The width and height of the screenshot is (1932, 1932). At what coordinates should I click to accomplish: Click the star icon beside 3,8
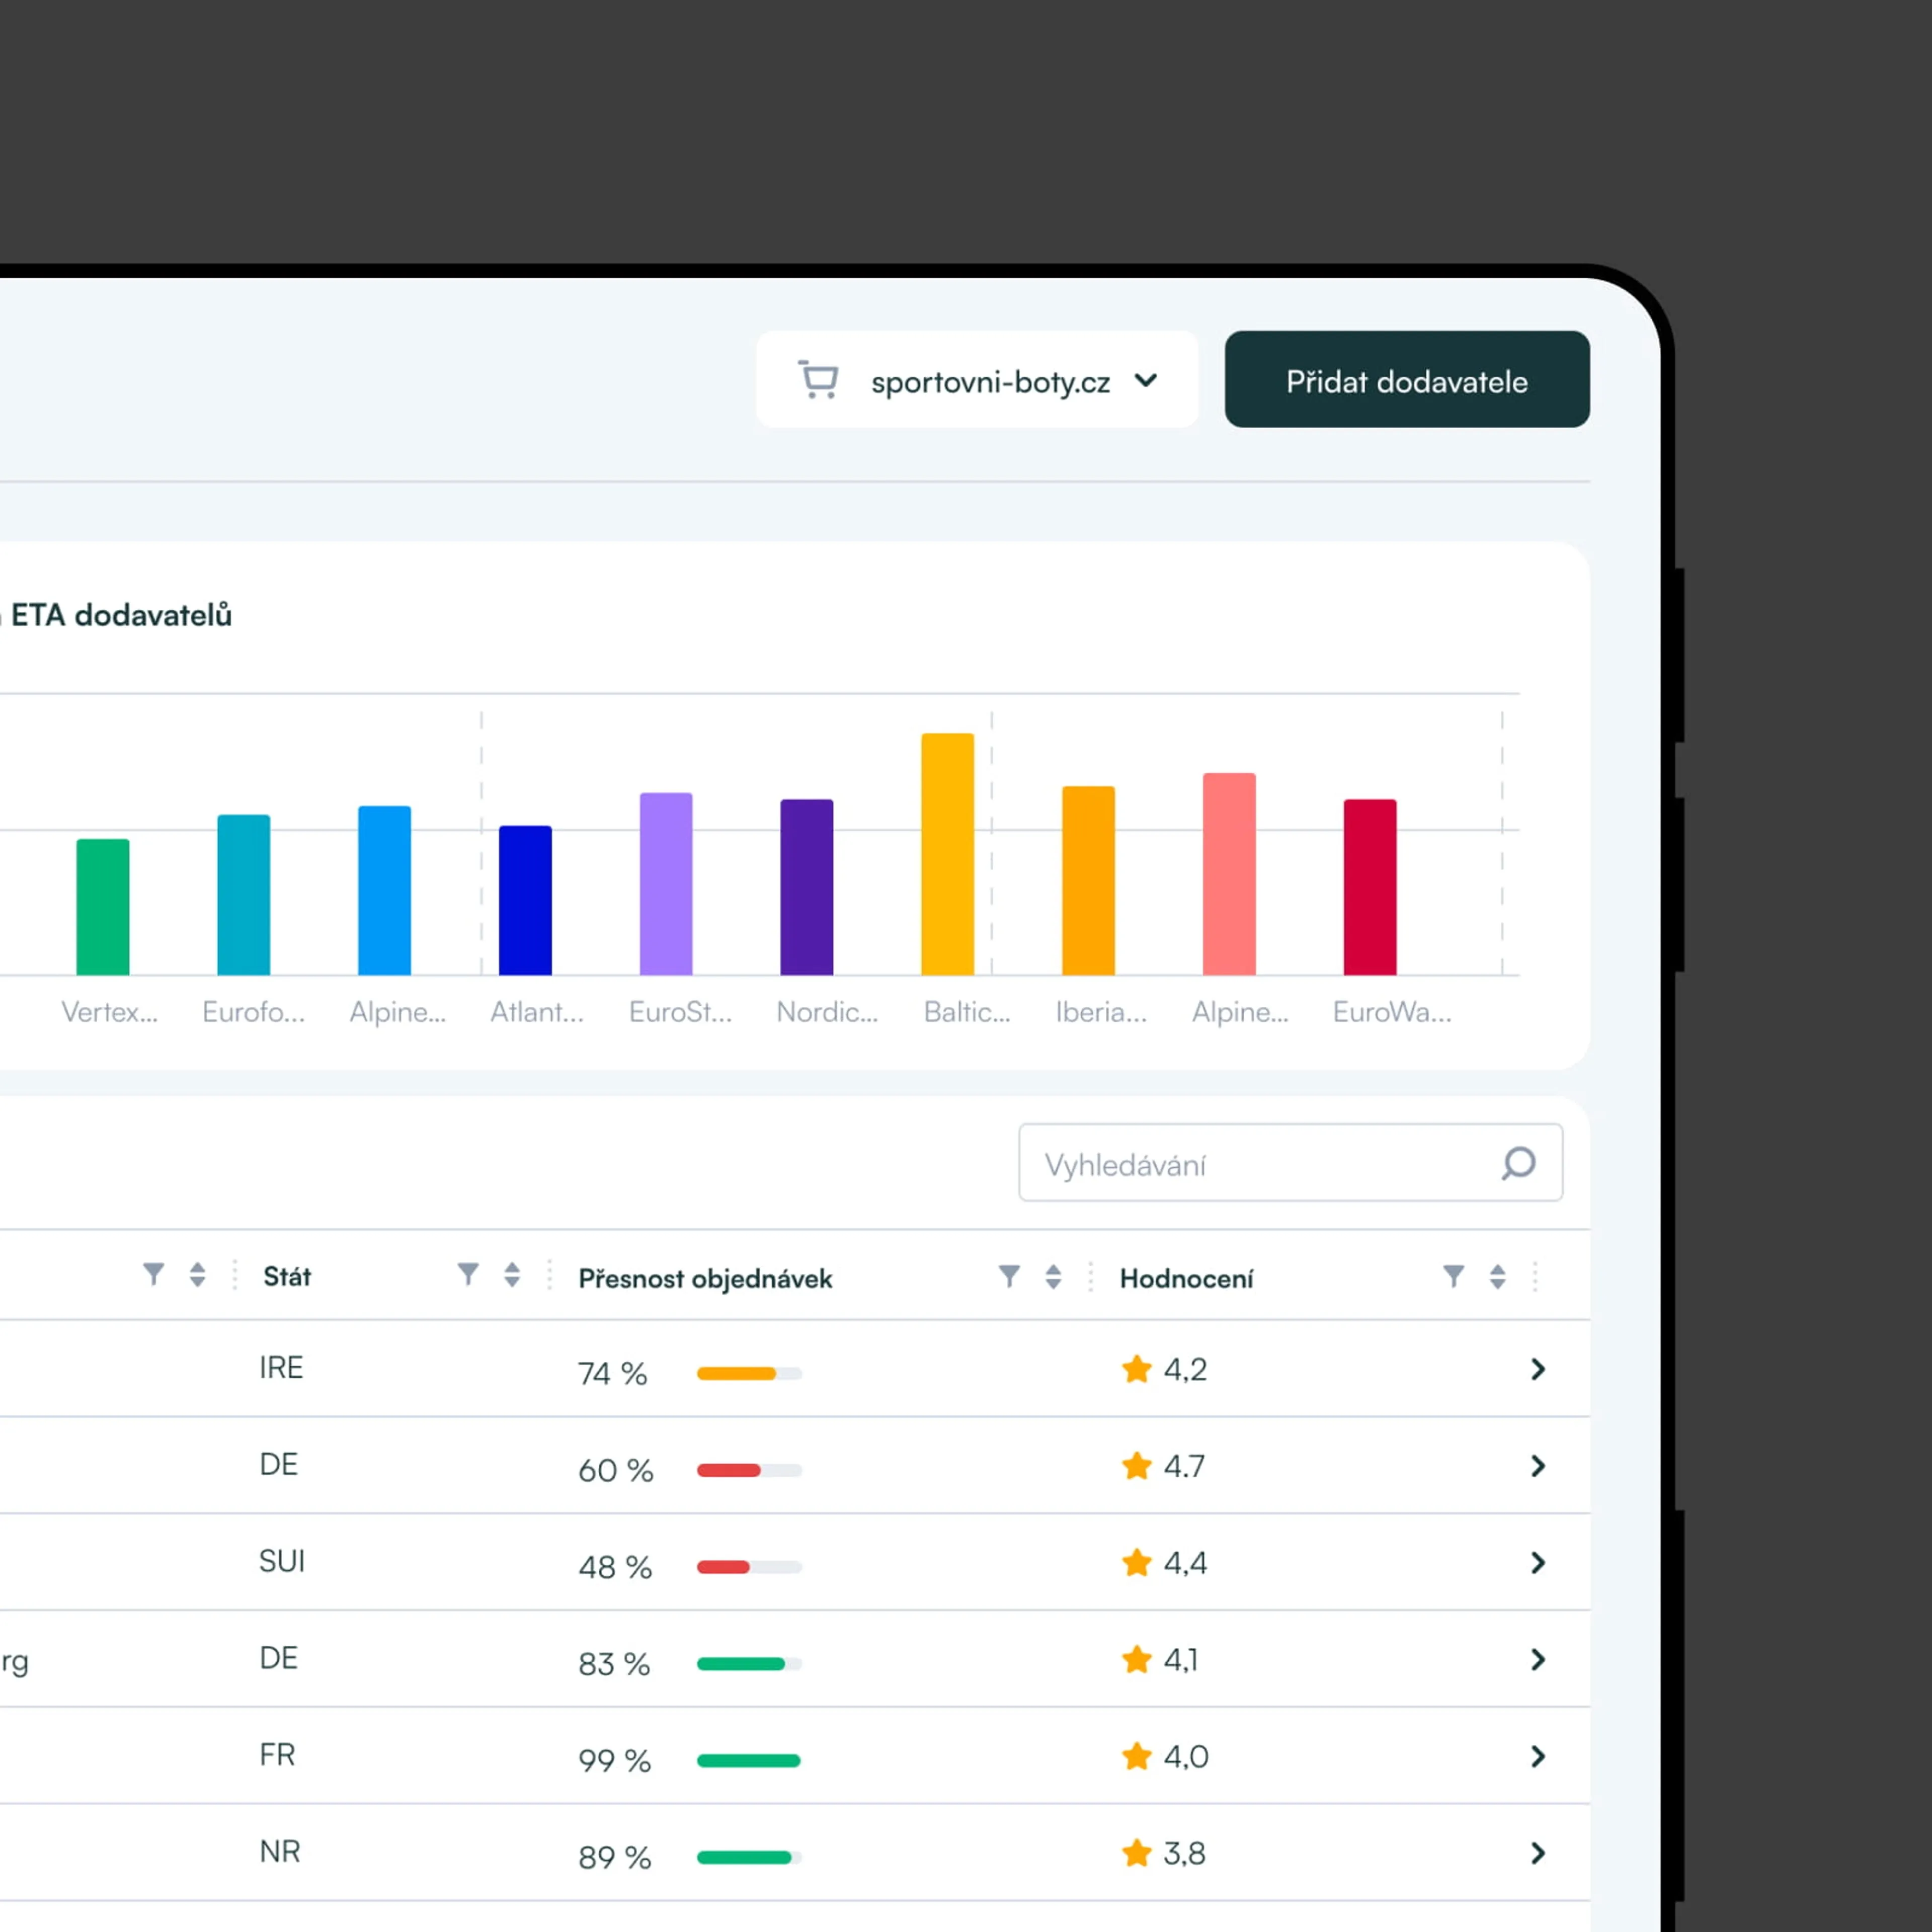point(1137,1852)
